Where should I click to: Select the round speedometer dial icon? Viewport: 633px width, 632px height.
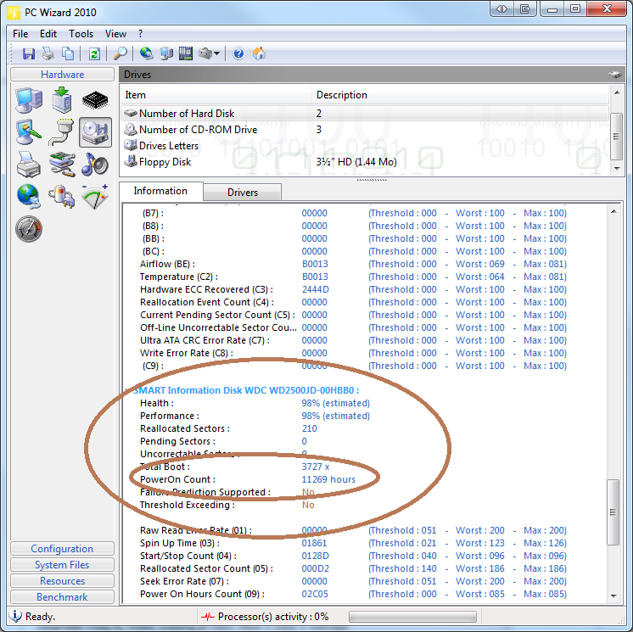29,229
